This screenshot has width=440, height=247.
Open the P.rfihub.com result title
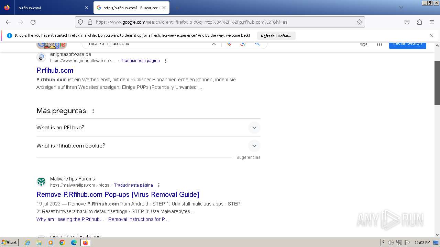pyautogui.click(x=55, y=70)
